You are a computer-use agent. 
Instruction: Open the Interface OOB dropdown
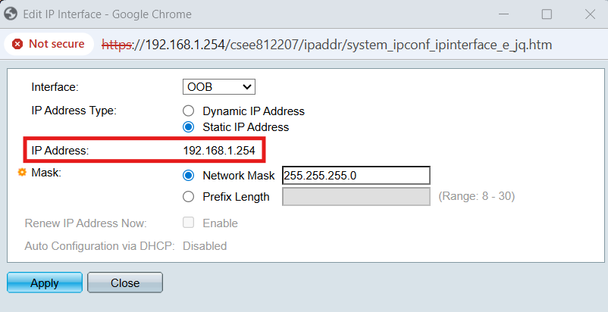pyautogui.click(x=219, y=87)
